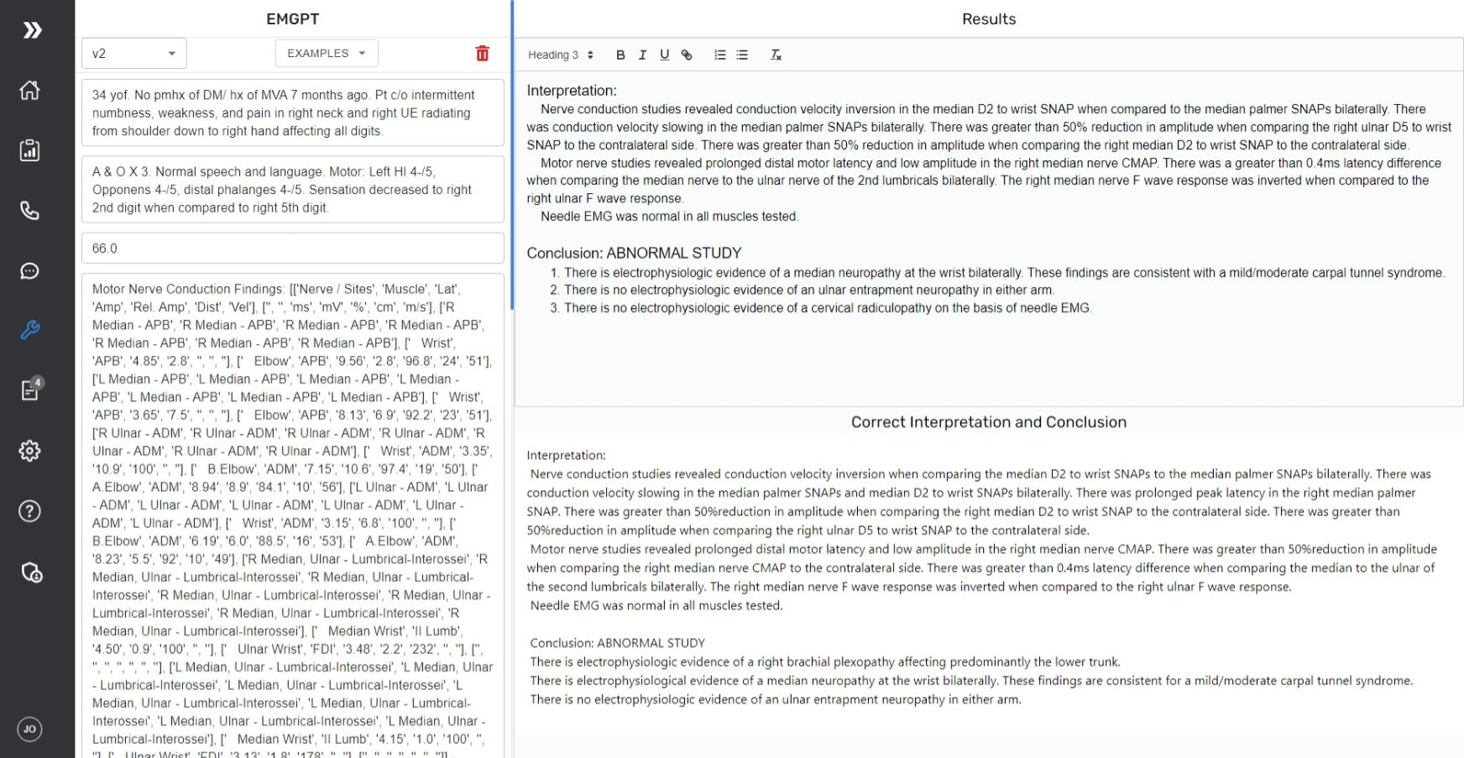Toggle bold formatting in Results editor
Viewport: 1464px width, 758px height.
click(620, 55)
